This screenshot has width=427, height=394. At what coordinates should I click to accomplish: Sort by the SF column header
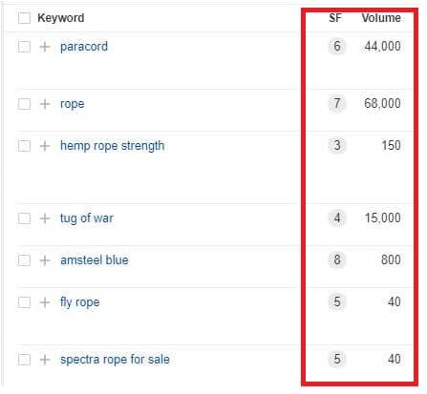tap(335, 18)
